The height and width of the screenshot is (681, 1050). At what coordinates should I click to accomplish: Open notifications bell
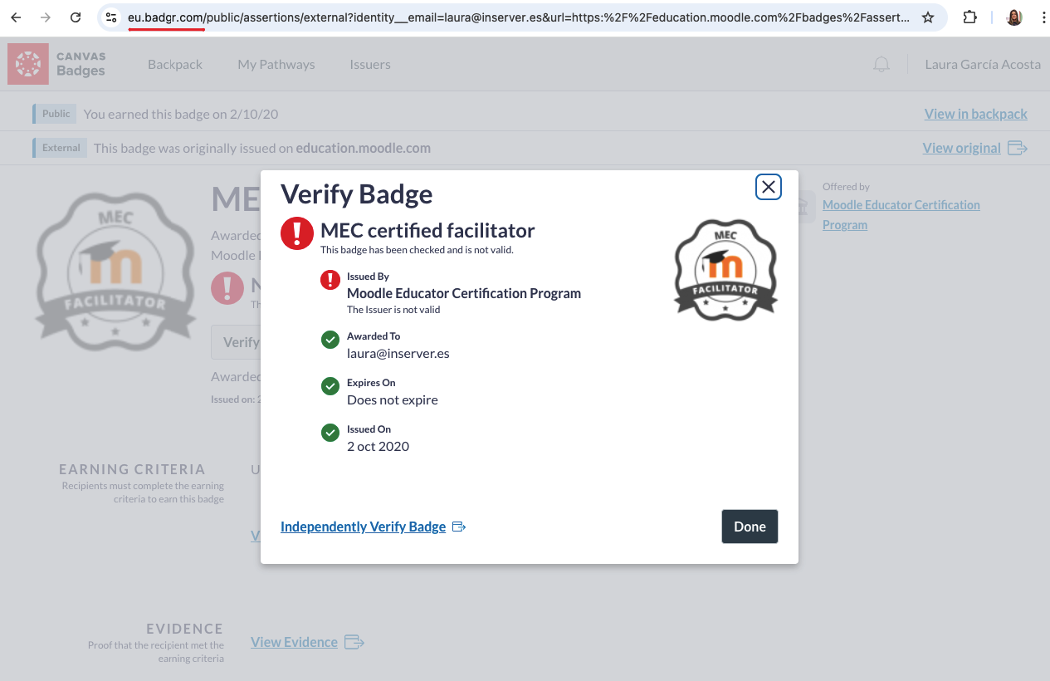882,64
